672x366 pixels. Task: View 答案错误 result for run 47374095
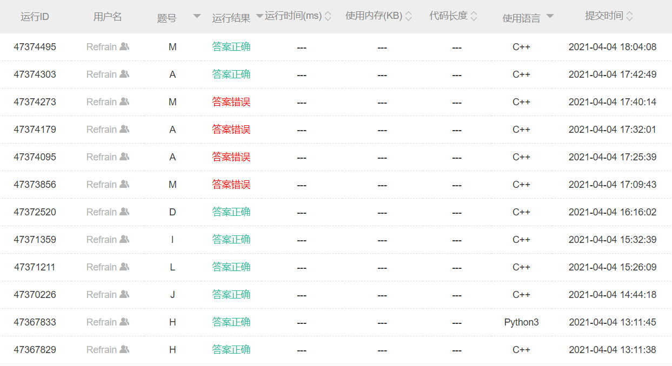click(231, 157)
